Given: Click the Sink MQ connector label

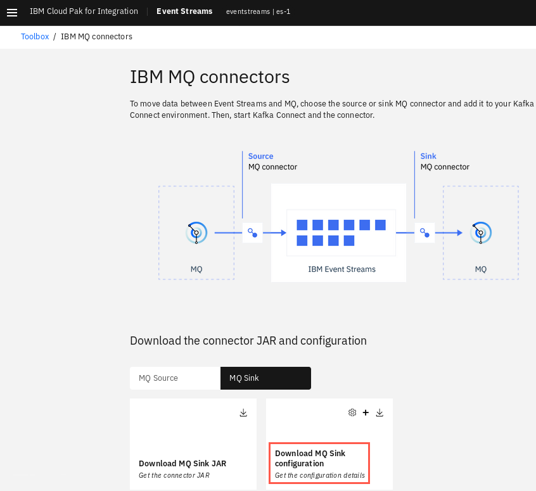Looking at the screenshot, I should [x=445, y=162].
